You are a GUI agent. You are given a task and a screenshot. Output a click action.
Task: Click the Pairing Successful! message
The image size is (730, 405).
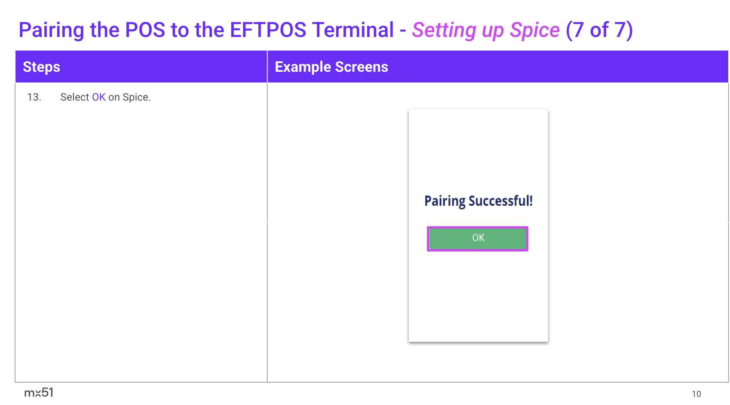point(478,201)
